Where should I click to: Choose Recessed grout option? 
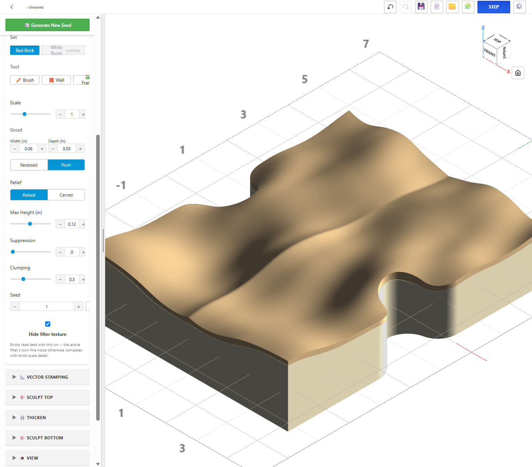coord(29,165)
